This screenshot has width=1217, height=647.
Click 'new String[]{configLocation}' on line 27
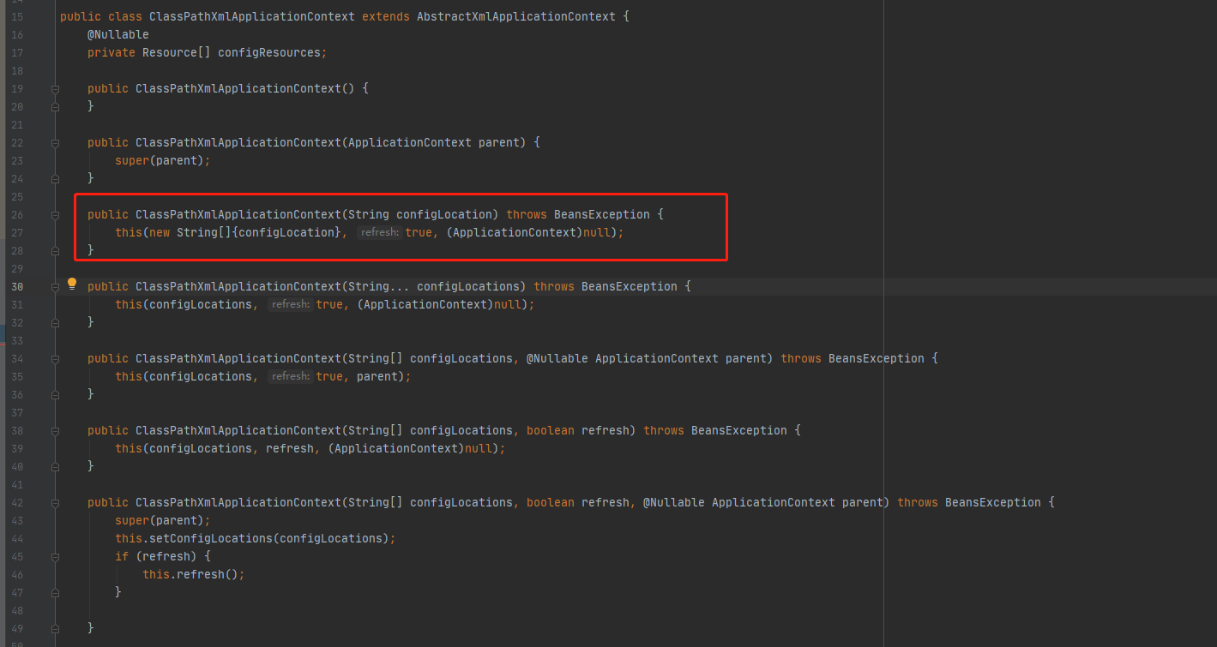[245, 232]
